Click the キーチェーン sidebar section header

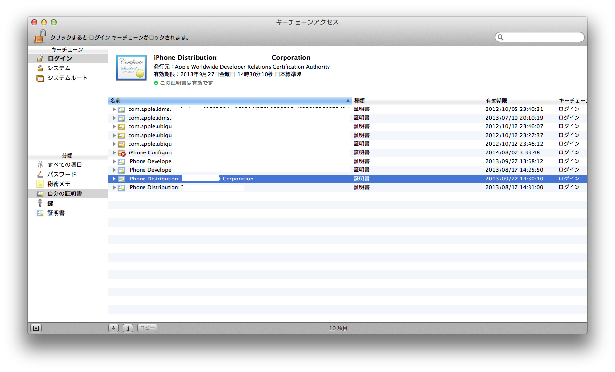67,50
